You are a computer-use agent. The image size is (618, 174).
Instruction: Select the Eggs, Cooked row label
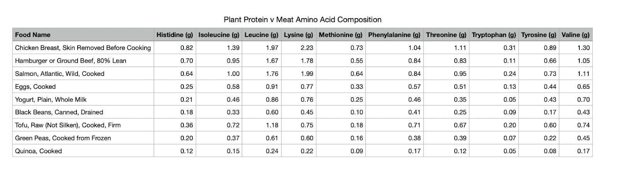pos(83,87)
